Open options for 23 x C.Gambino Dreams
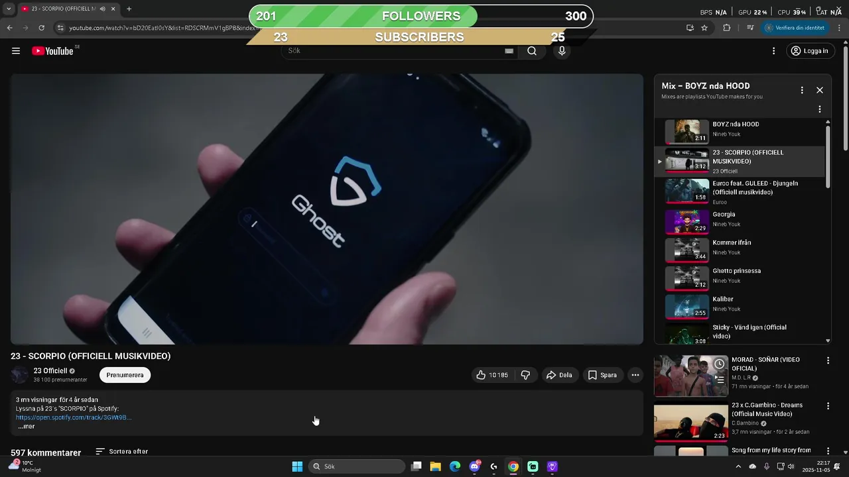The height and width of the screenshot is (477, 849). (828, 405)
